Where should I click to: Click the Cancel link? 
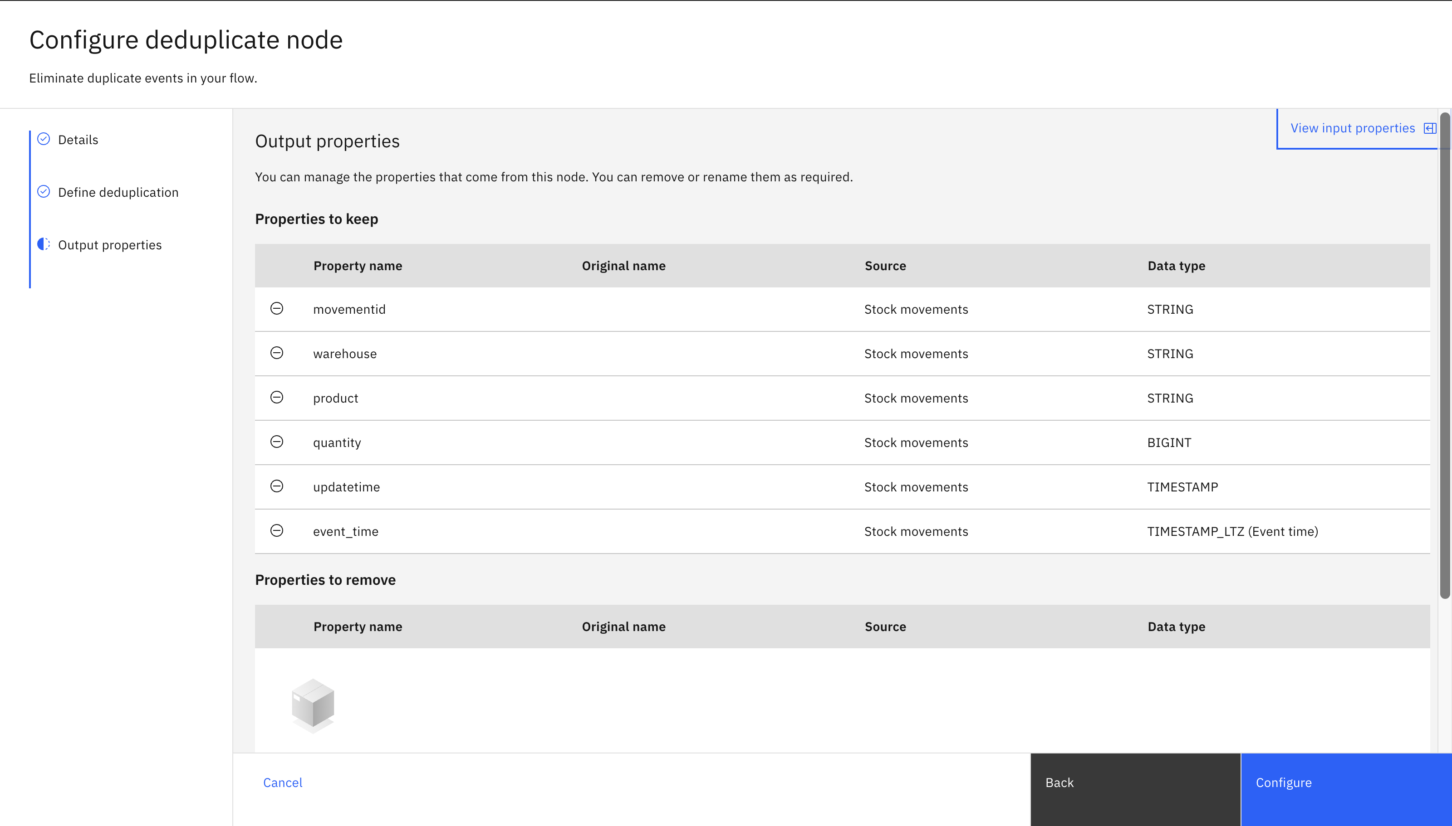[282, 782]
